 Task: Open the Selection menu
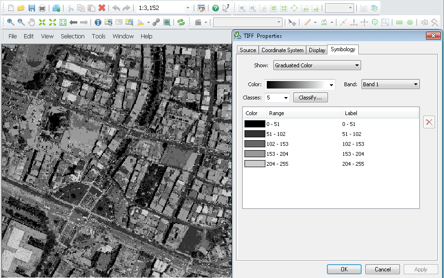[72, 36]
